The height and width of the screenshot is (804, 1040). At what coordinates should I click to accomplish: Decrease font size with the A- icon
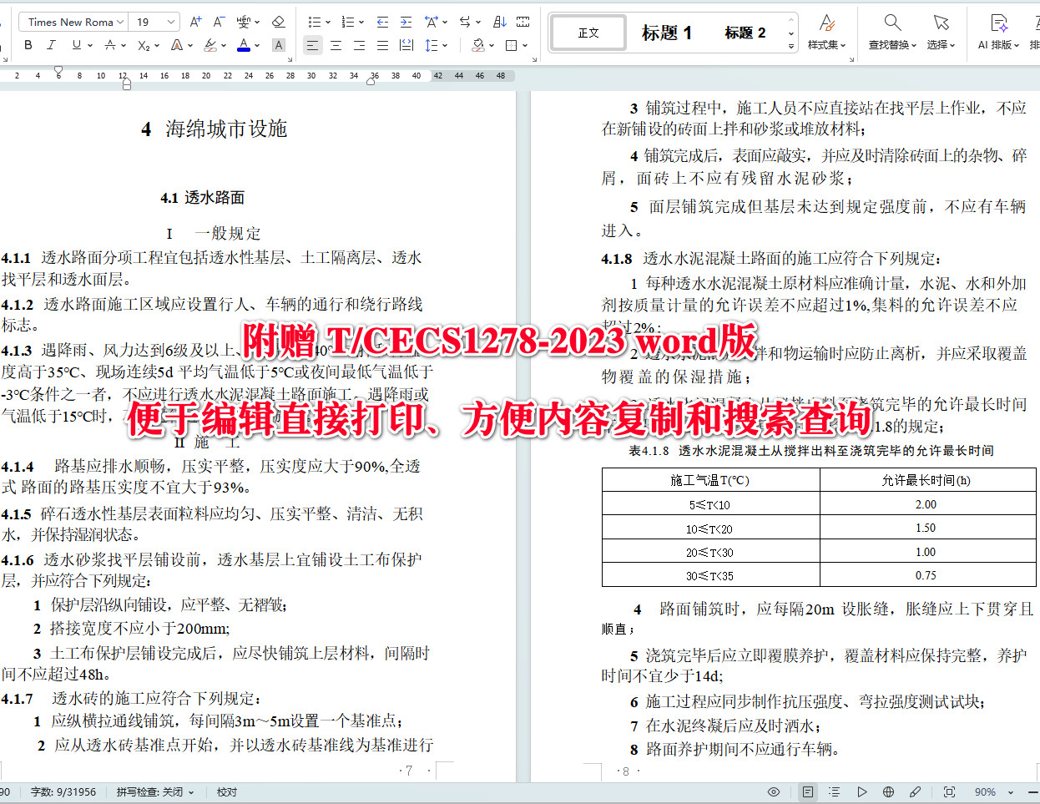(219, 22)
